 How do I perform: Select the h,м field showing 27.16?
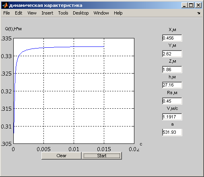click(x=172, y=85)
